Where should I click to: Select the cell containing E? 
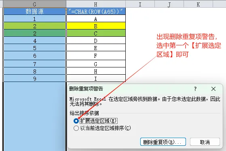click(96, 48)
